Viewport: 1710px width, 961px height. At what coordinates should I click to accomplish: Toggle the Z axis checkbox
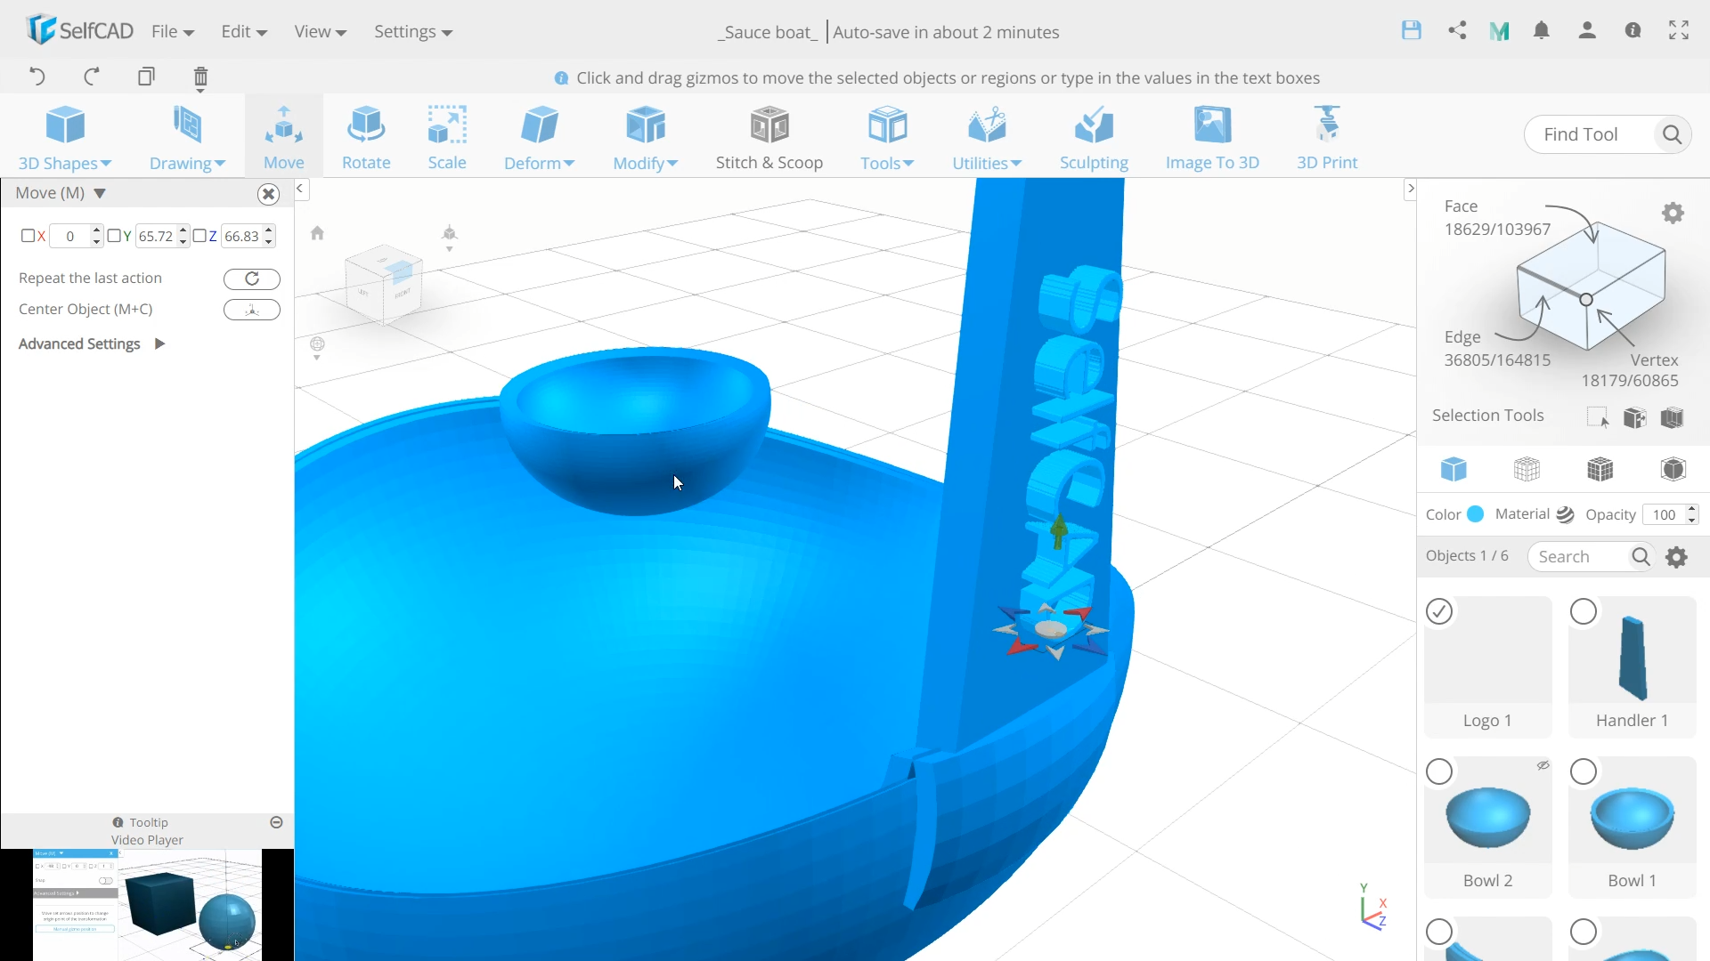pyautogui.click(x=199, y=236)
